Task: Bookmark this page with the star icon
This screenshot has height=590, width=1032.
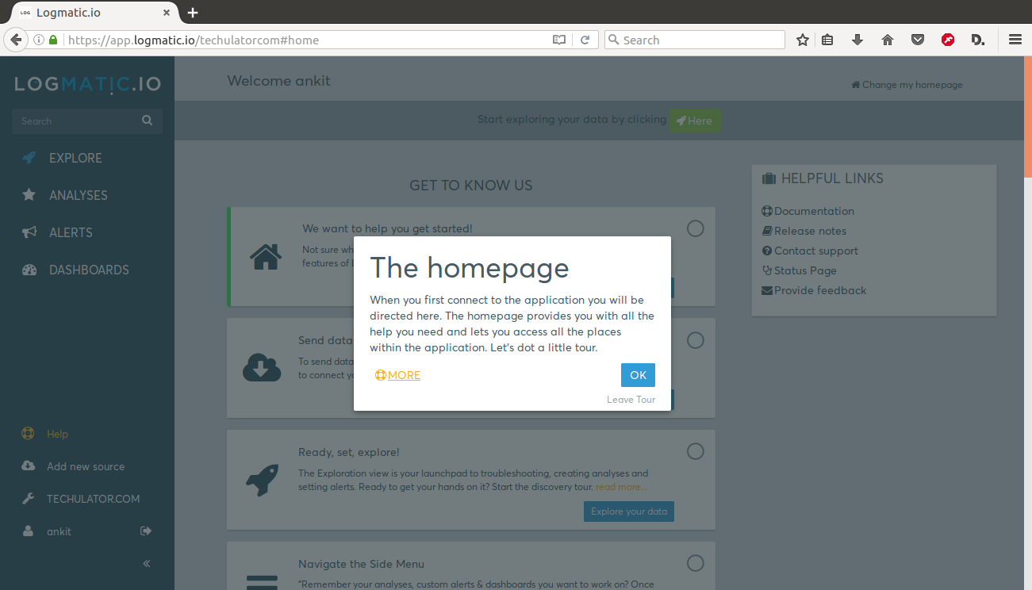Action: pyautogui.click(x=803, y=40)
